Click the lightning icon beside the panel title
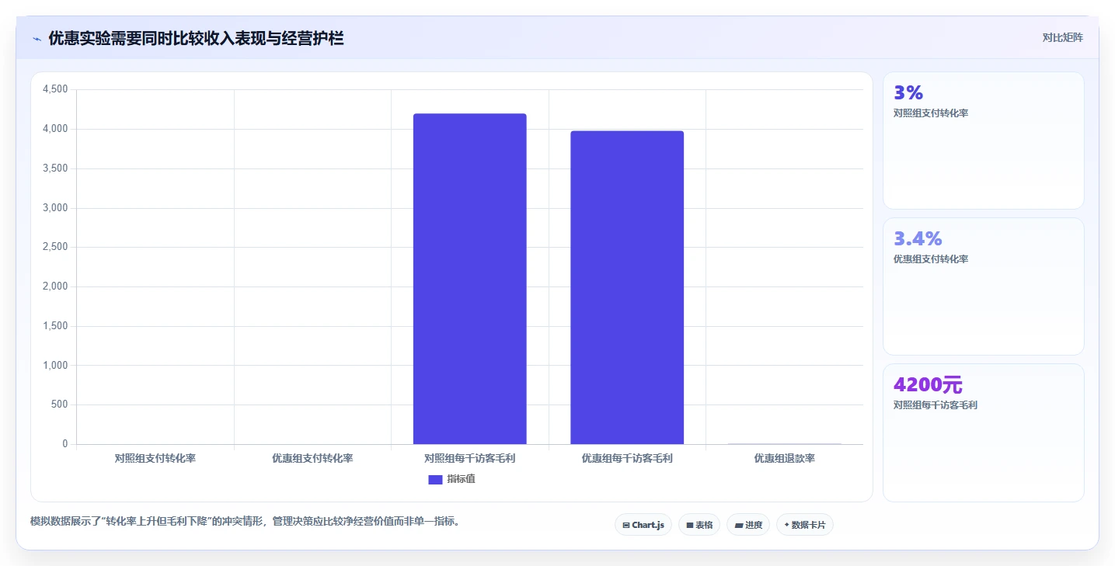The image size is (1115, 566). click(x=37, y=39)
